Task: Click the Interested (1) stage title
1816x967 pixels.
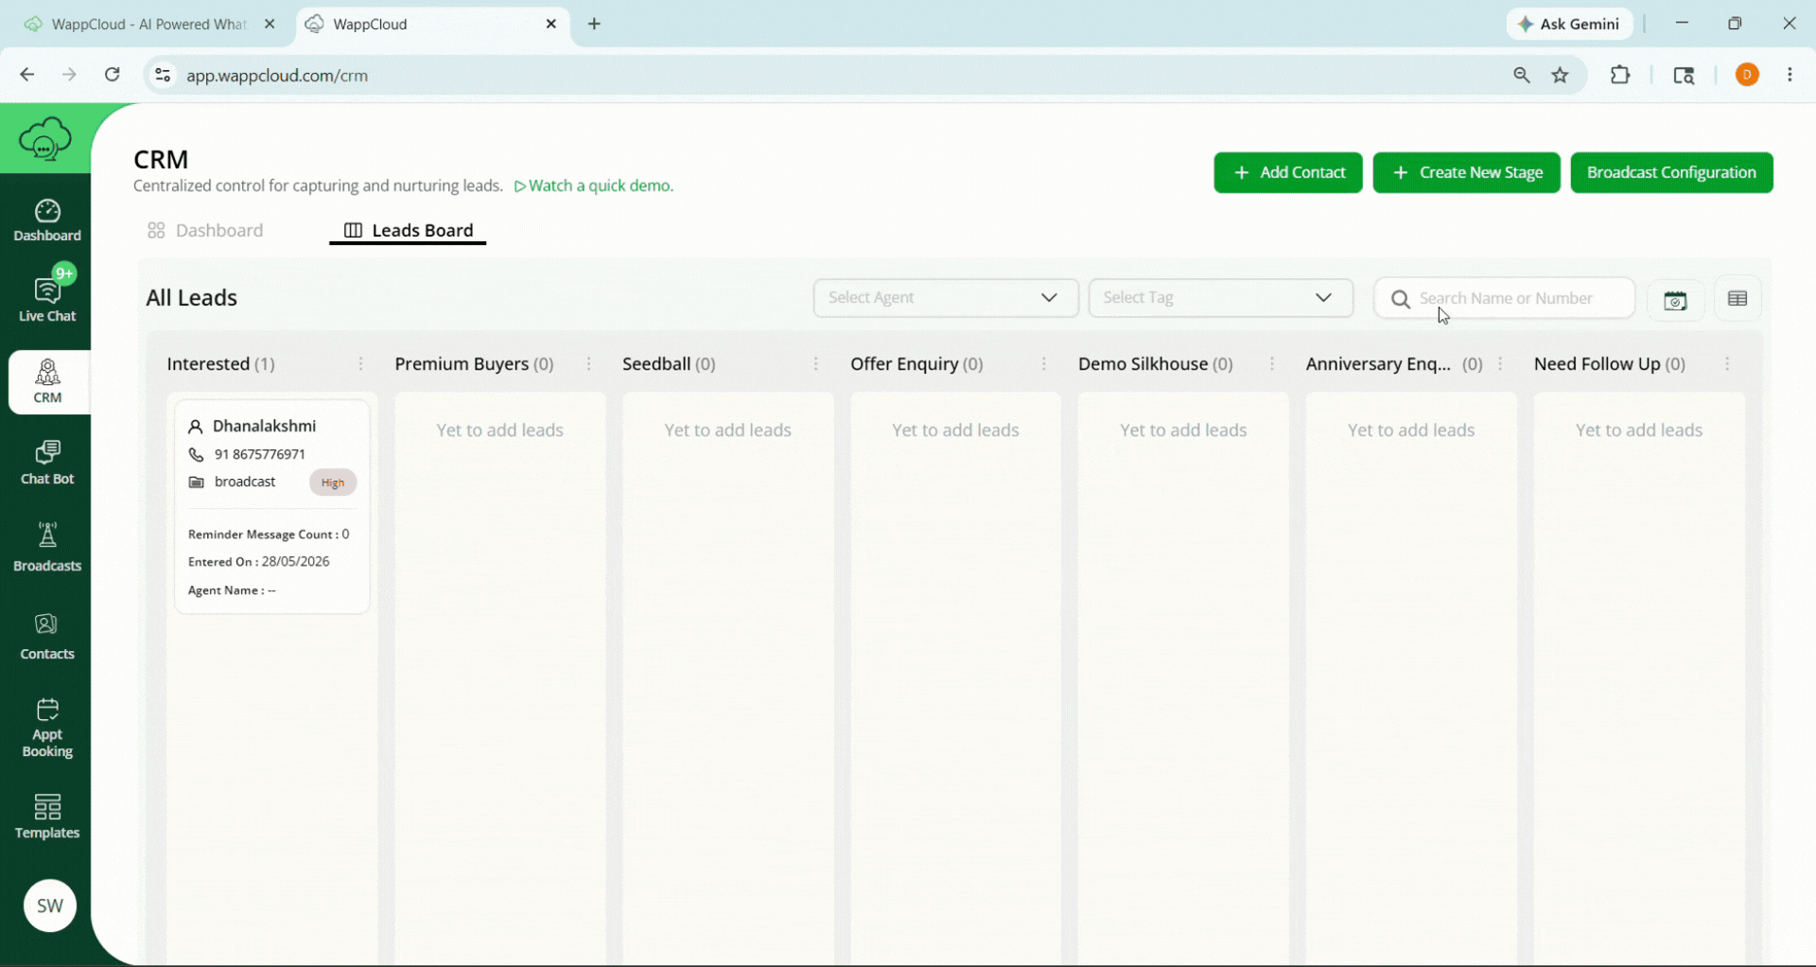Action: click(x=221, y=364)
